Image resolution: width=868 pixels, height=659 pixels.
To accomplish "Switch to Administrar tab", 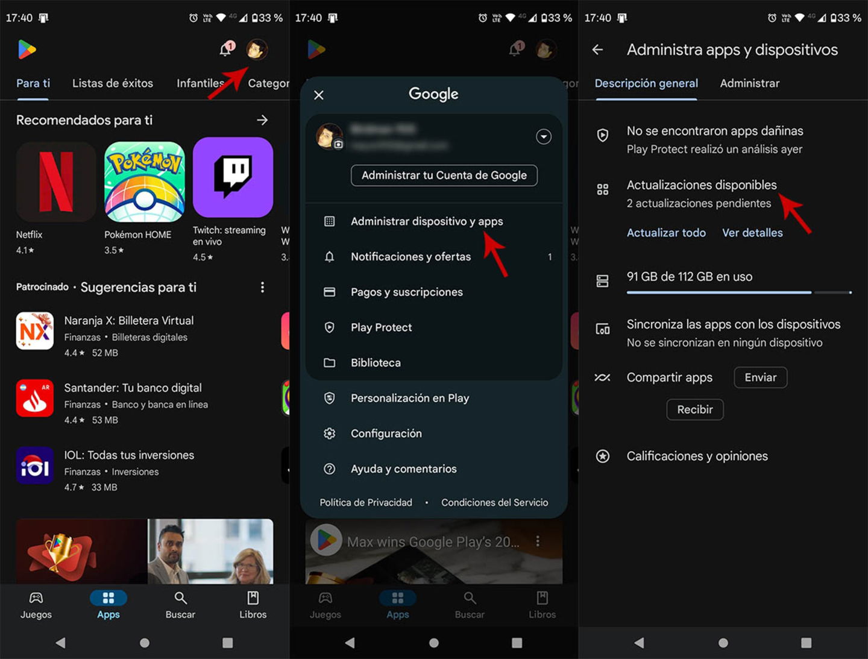I will pos(750,83).
